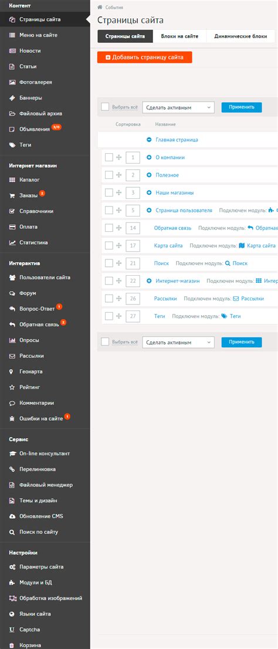The width and height of the screenshot is (278, 649).
Task: Tick the top Выбрать всё checkbox
Action: click(x=105, y=107)
